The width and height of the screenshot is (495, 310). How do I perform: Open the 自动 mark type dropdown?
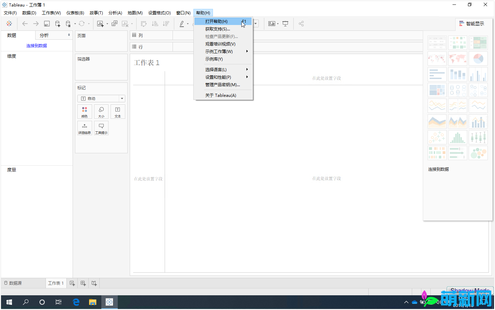[x=101, y=99]
